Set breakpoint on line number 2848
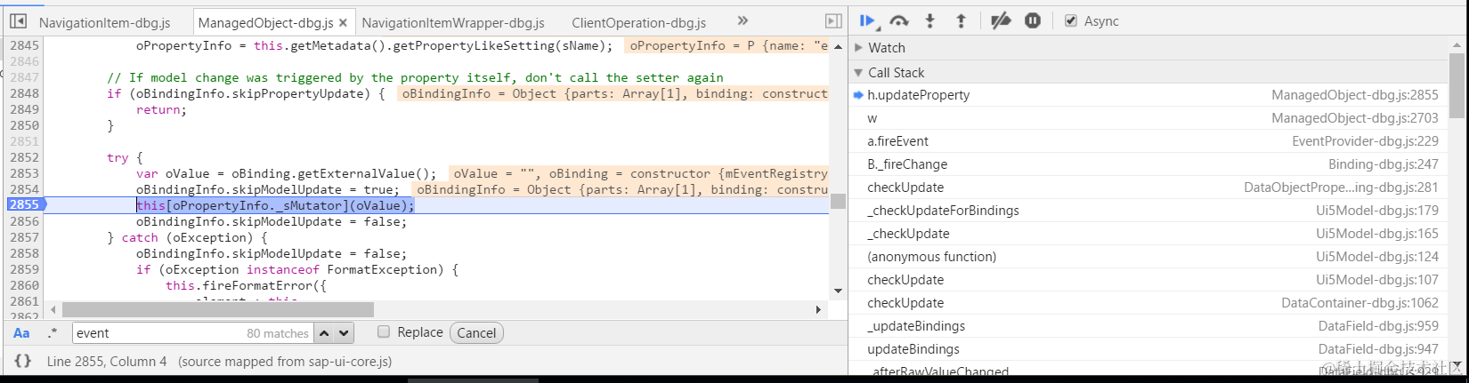The height and width of the screenshot is (383, 1469). pyautogui.click(x=24, y=93)
